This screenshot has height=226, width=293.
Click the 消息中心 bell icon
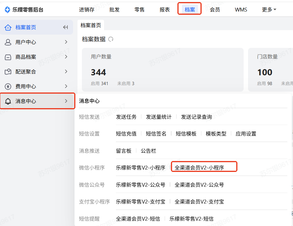[8, 101]
